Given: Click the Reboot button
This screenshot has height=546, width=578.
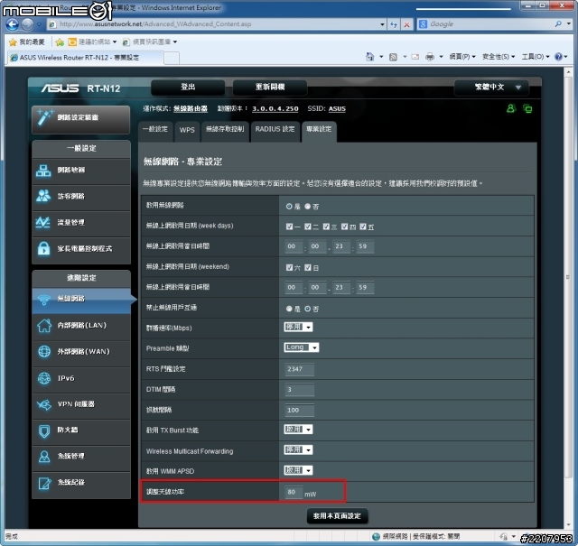Looking at the screenshot, I should [x=270, y=88].
